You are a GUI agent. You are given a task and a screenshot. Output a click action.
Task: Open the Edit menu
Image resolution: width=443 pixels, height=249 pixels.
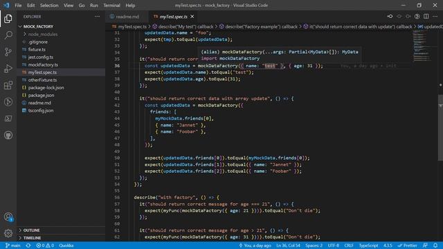click(30, 6)
